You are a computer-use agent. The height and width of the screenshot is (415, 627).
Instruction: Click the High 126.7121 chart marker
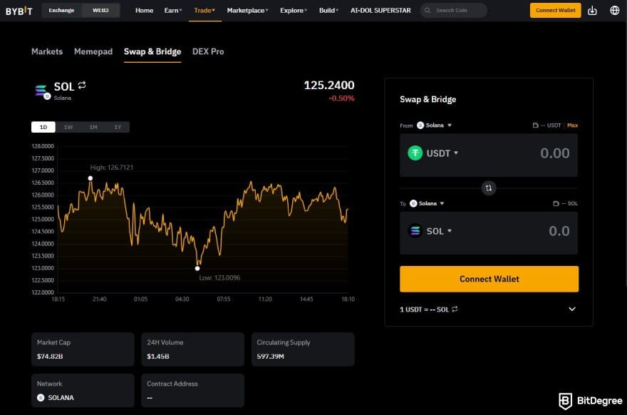90,178
